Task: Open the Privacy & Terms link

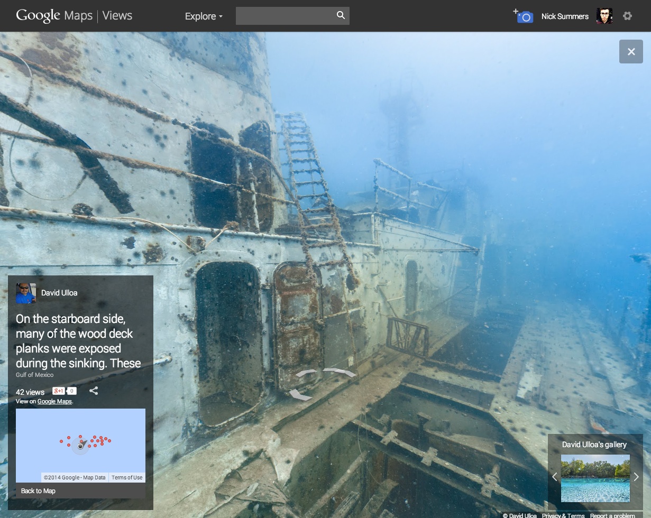Action: tap(563, 515)
